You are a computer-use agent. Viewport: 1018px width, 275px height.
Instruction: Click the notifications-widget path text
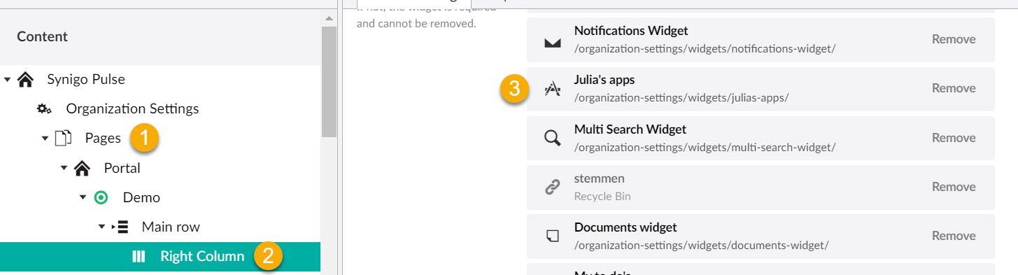pyautogui.click(x=705, y=49)
